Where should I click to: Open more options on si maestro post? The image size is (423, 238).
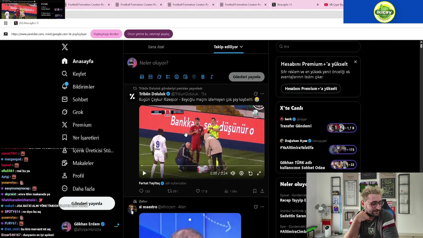click(x=262, y=207)
